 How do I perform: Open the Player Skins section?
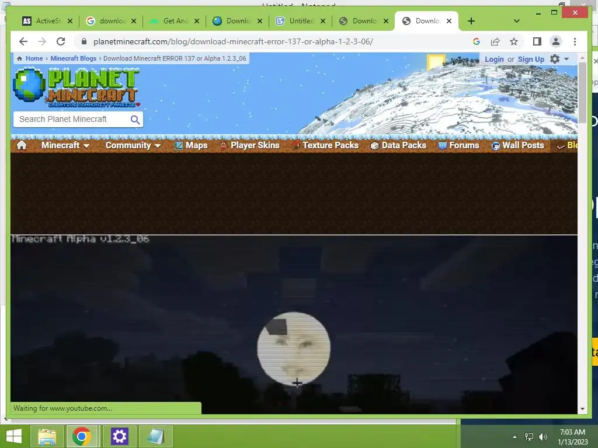point(250,145)
